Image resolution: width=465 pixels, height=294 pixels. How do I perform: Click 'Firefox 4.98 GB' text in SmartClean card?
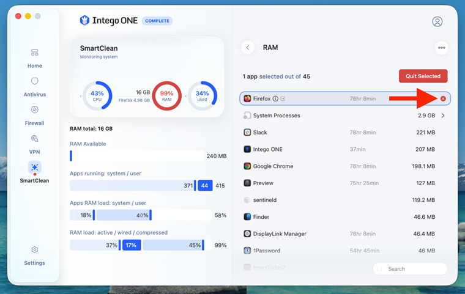(134, 100)
